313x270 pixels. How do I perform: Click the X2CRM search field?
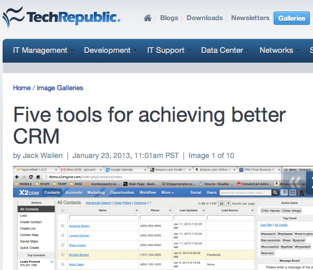coord(246,193)
